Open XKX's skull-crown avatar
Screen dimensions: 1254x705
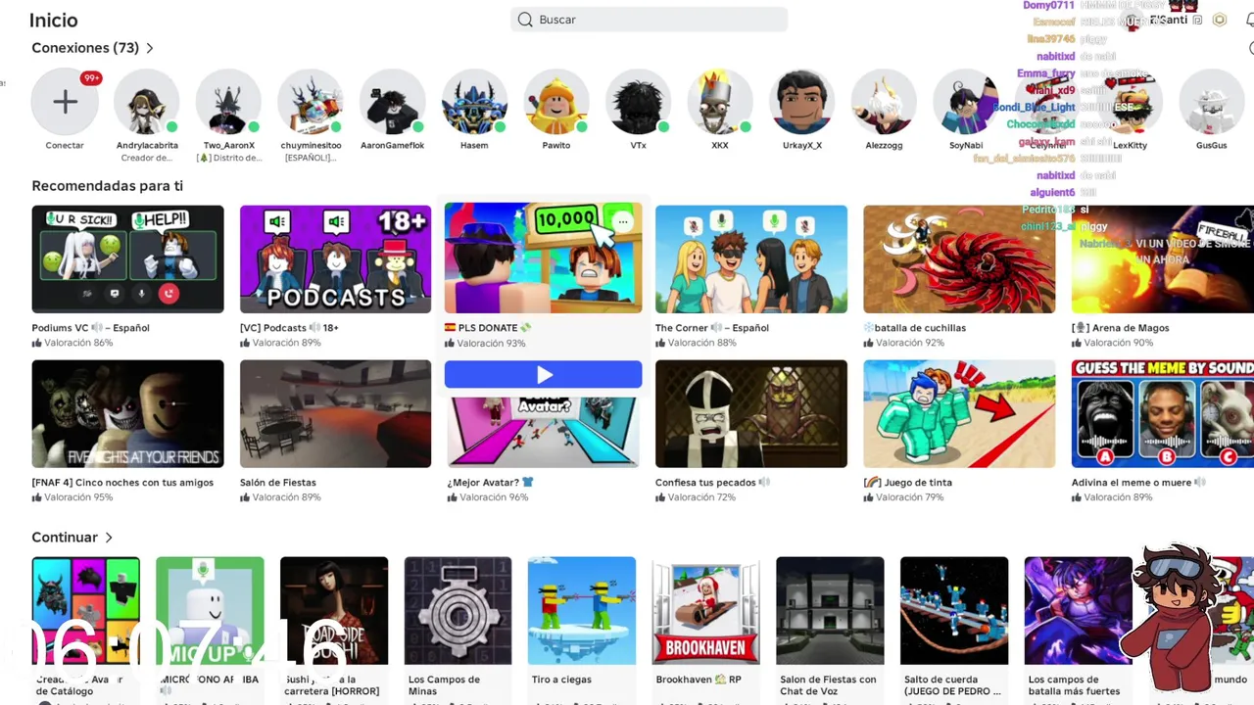(720, 101)
